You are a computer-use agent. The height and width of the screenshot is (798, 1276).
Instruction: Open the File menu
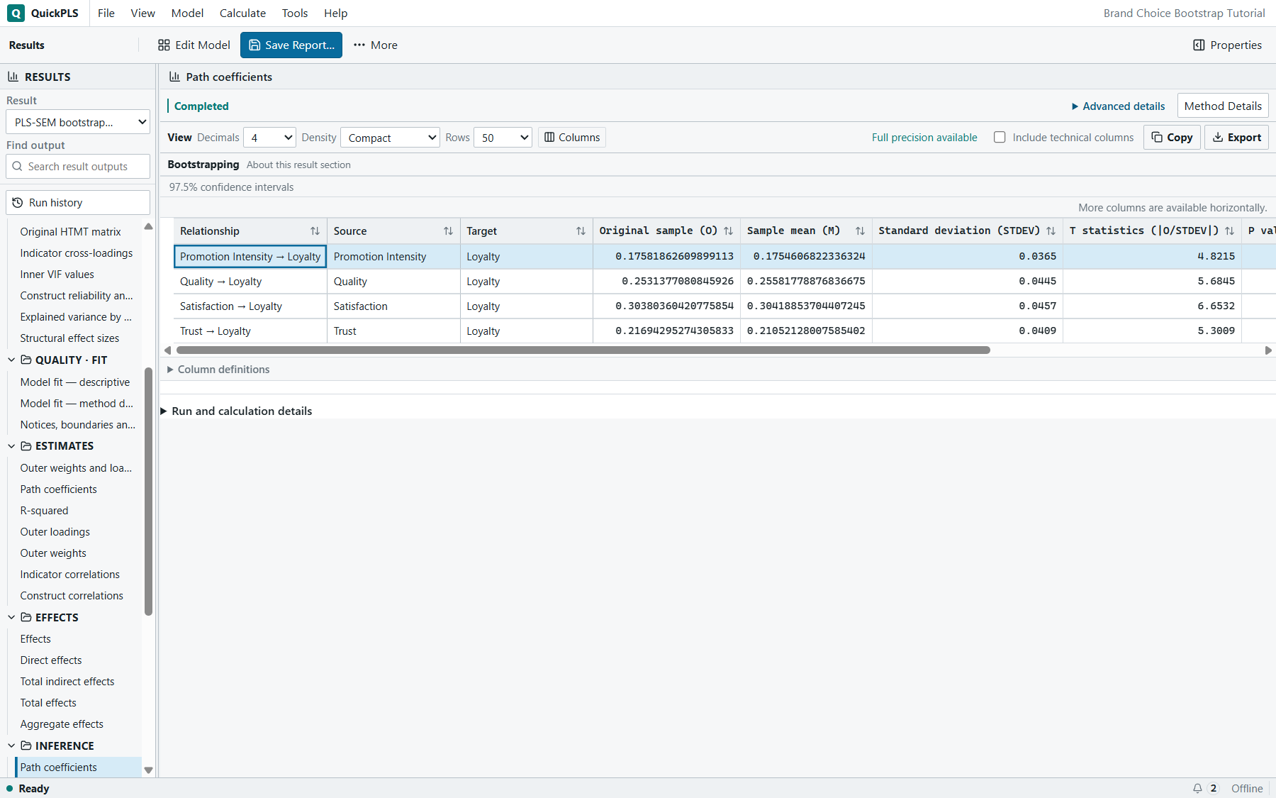tap(106, 13)
